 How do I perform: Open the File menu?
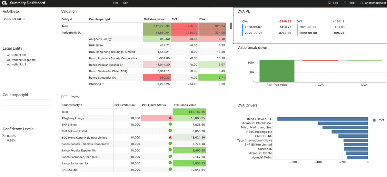pos(115,3)
